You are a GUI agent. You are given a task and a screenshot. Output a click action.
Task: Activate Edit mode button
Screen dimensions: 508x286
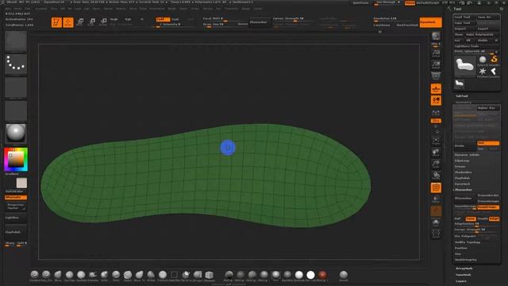pyautogui.click(x=56, y=22)
